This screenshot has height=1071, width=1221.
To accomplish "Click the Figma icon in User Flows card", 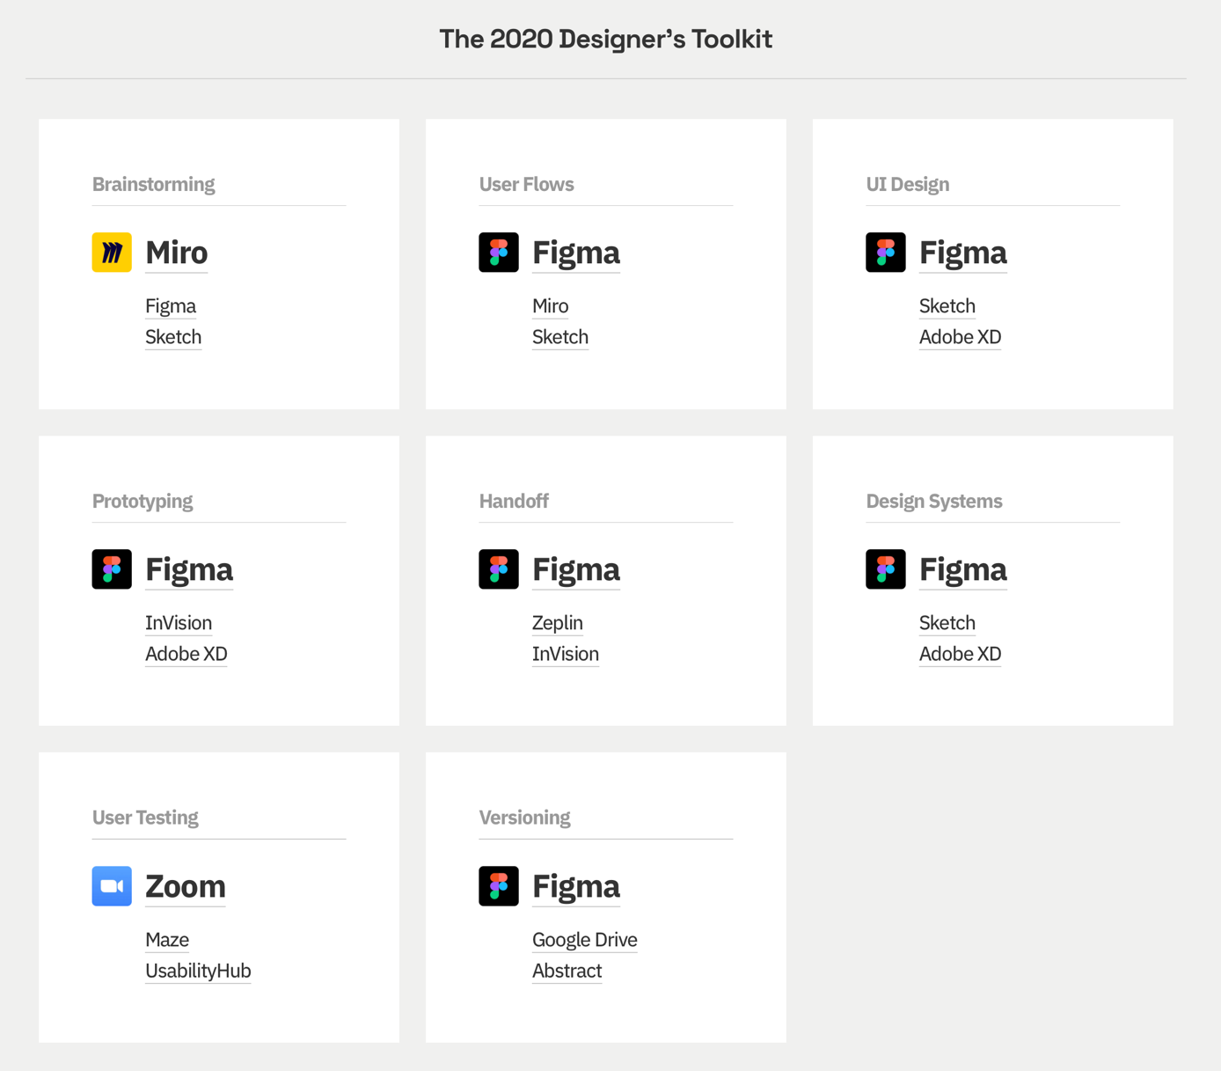I will [499, 252].
